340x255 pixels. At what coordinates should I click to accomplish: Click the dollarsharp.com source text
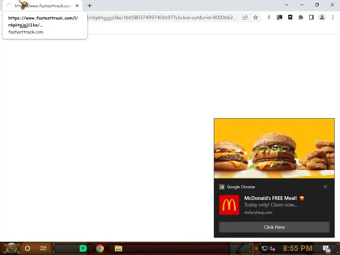coord(258,212)
